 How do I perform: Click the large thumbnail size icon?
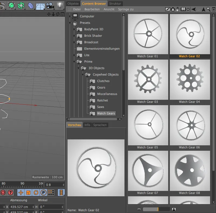174,209
